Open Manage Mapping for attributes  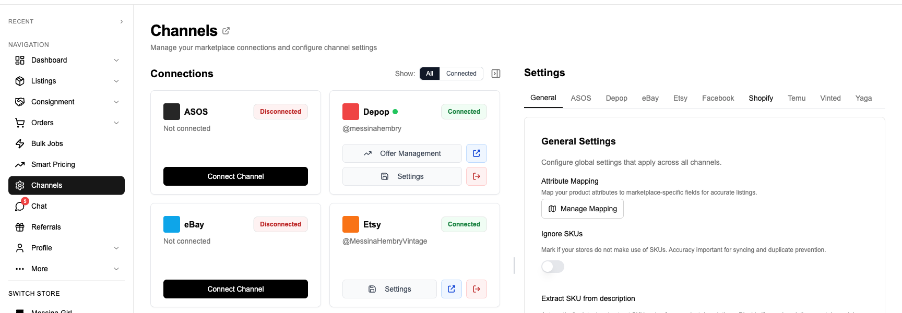(582, 209)
